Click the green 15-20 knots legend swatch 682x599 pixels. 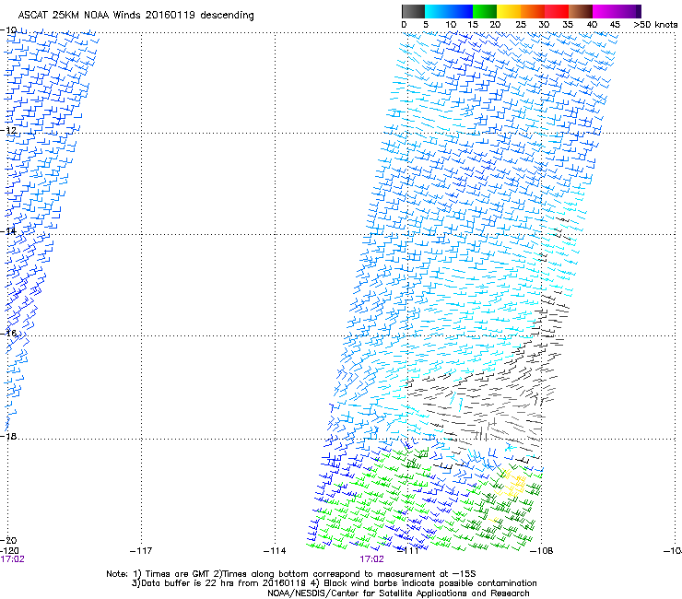tap(485, 11)
